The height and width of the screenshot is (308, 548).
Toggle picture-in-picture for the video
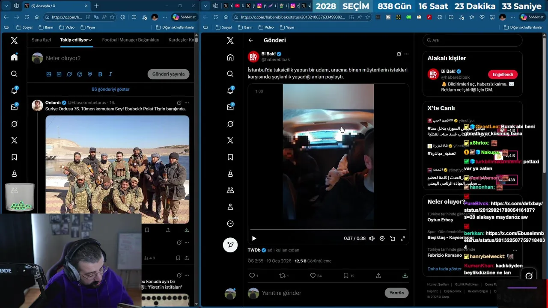coord(392,238)
